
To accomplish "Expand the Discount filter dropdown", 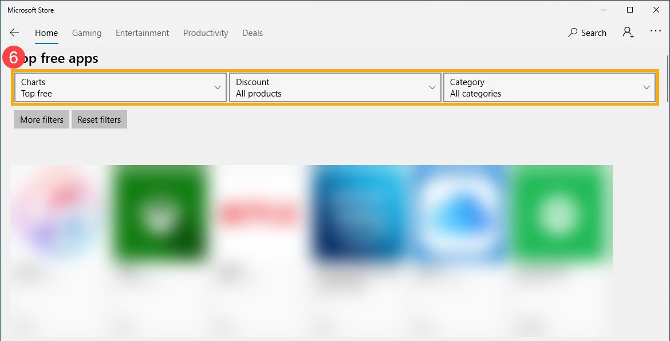I will point(335,87).
